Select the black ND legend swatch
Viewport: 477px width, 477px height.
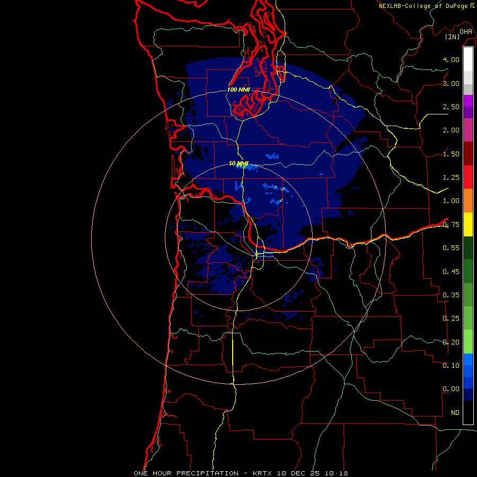pos(468,412)
